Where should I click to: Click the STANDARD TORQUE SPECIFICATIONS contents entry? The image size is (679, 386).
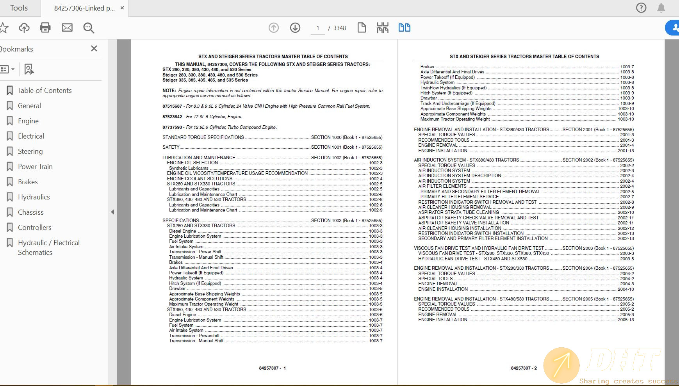pos(272,137)
